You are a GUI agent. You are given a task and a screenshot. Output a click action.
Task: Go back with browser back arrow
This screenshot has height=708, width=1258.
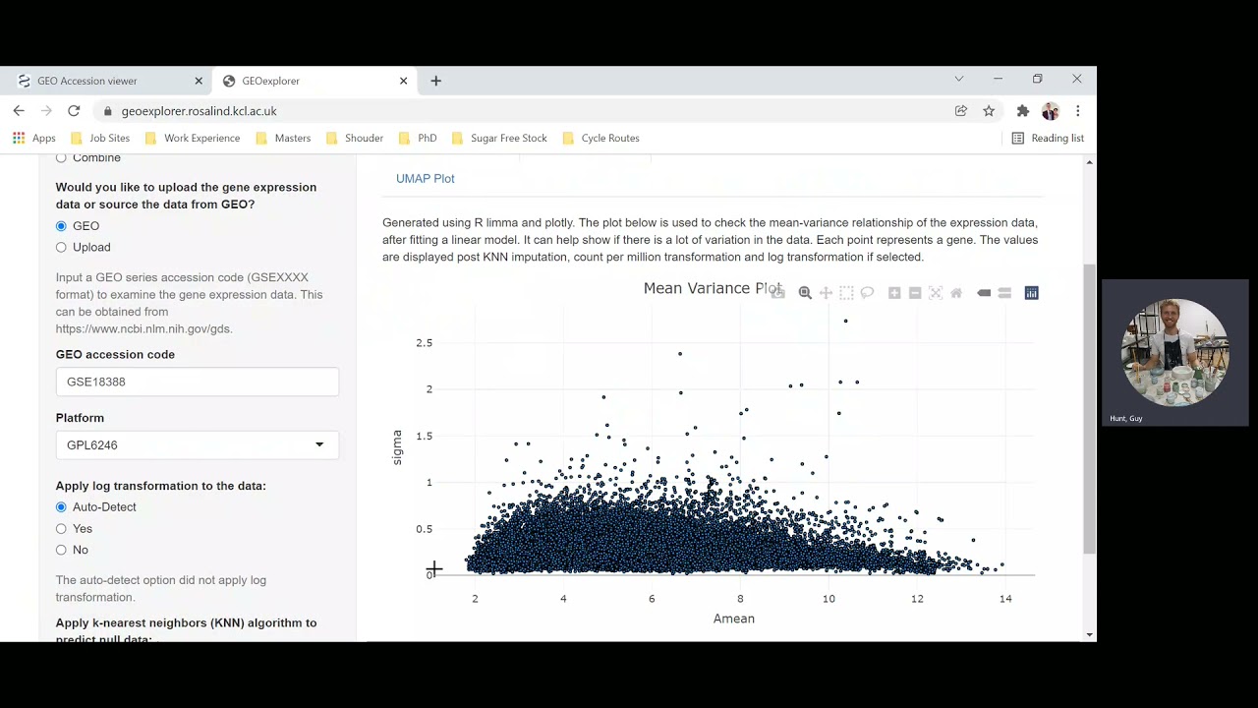pos(19,111)
